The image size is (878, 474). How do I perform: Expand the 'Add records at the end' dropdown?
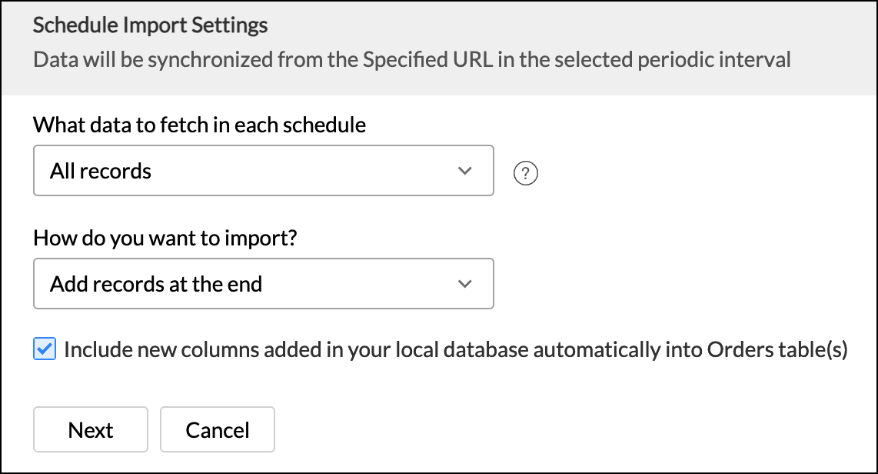click(x=263, y=283)
